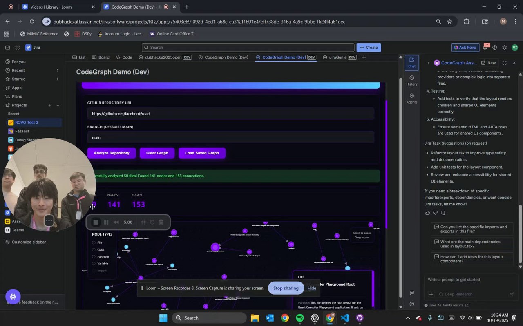Click the Create button in Jira
This screenshot has width=523, height=326.
369,48
